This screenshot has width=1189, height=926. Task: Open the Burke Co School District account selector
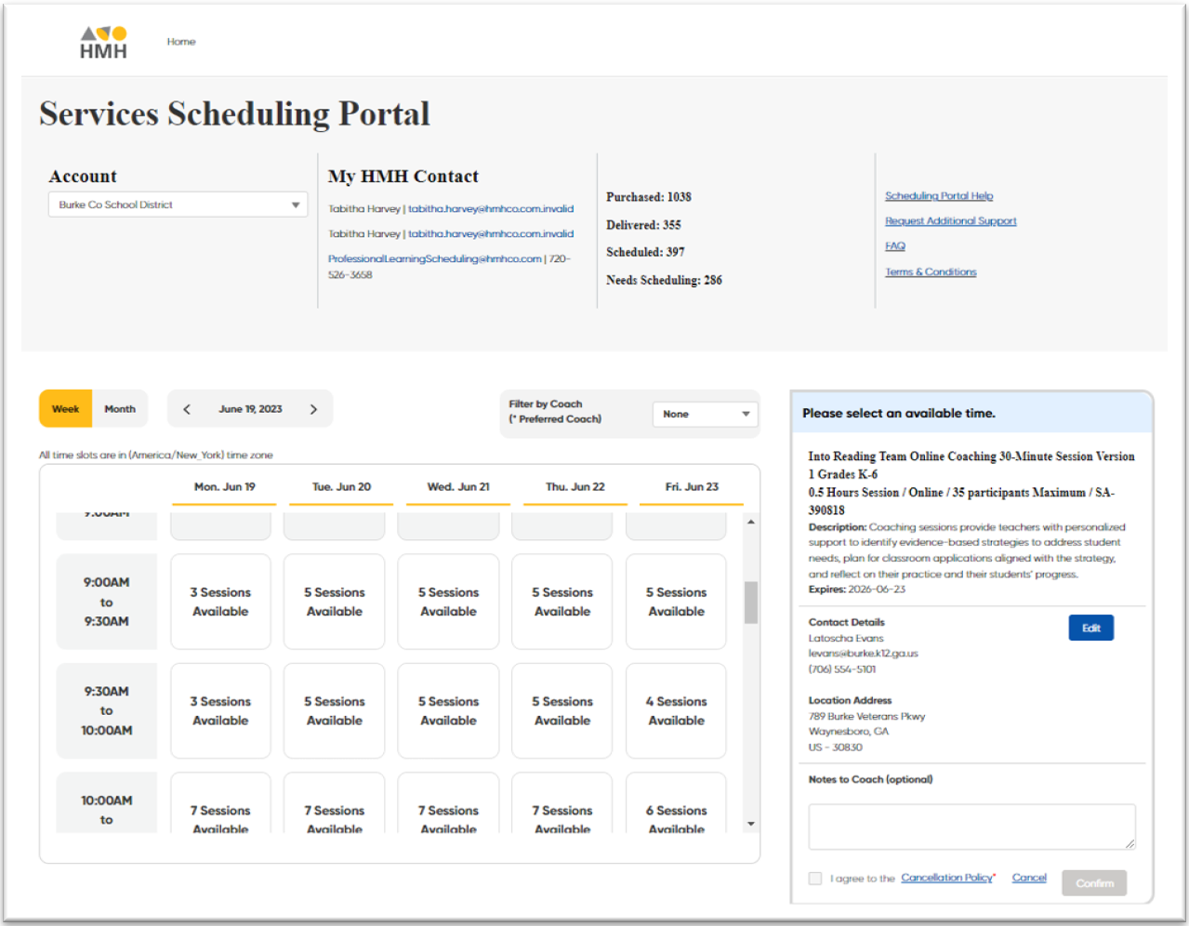[177, 204]
